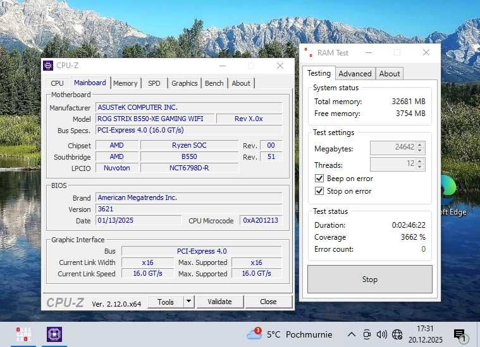Click Free memory value 3754 MB
The height and width of the screenshot is (347, 480).
tap(410, 114)
